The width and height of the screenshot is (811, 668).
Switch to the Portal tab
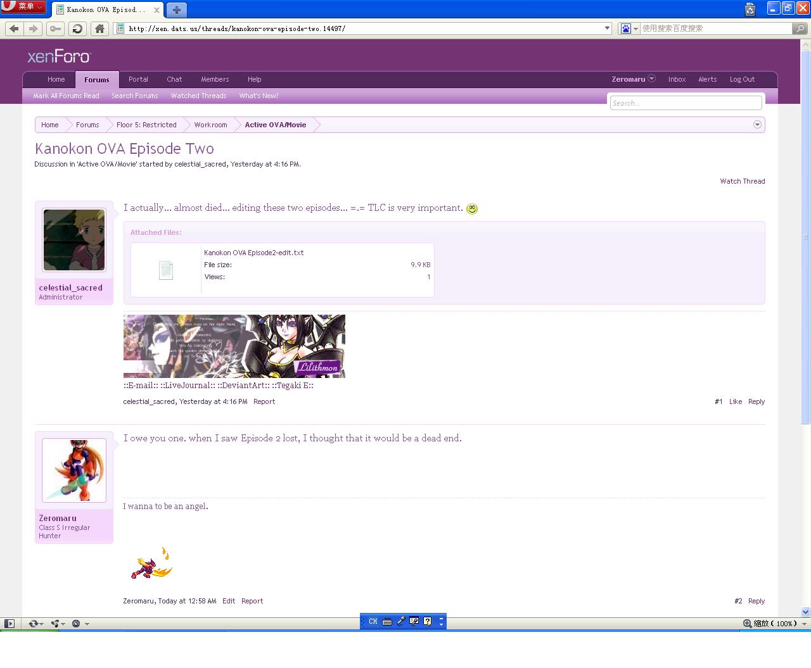[x=138, y=79]
